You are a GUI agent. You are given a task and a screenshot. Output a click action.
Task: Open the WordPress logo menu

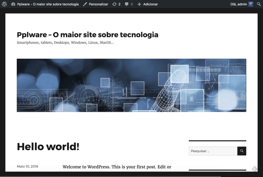4,4
